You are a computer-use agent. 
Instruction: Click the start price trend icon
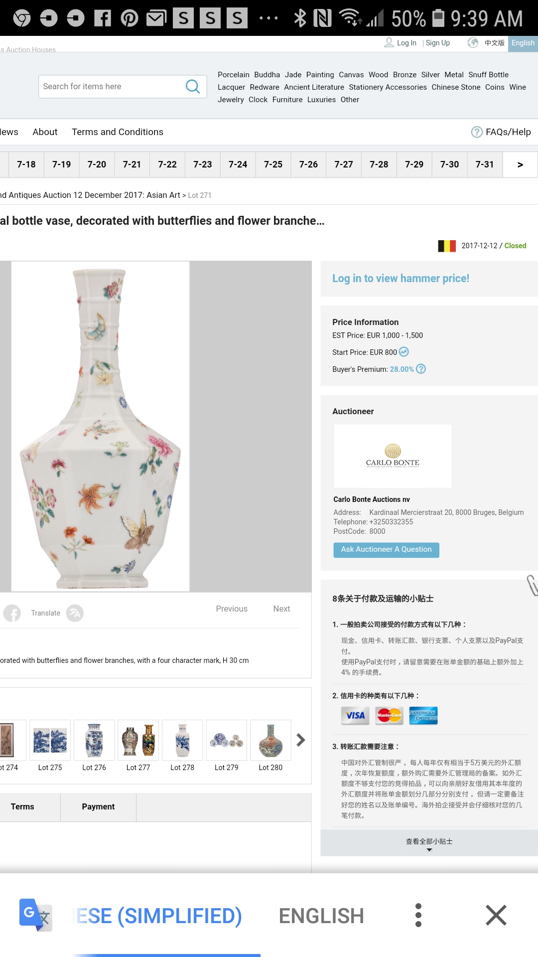pos(404,352)
